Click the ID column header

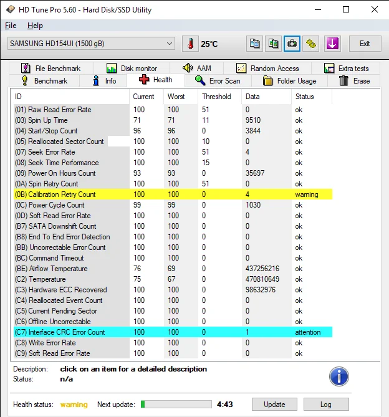click(70, 97)
